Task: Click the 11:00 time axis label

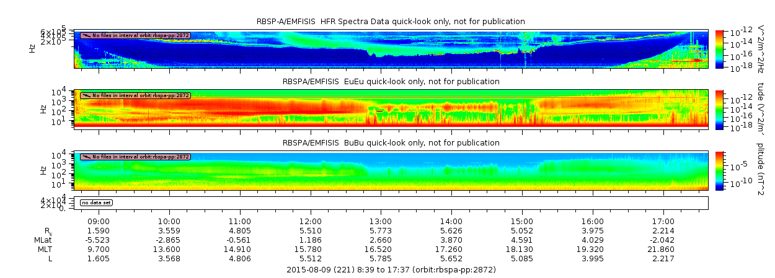Action: [240, 221]
